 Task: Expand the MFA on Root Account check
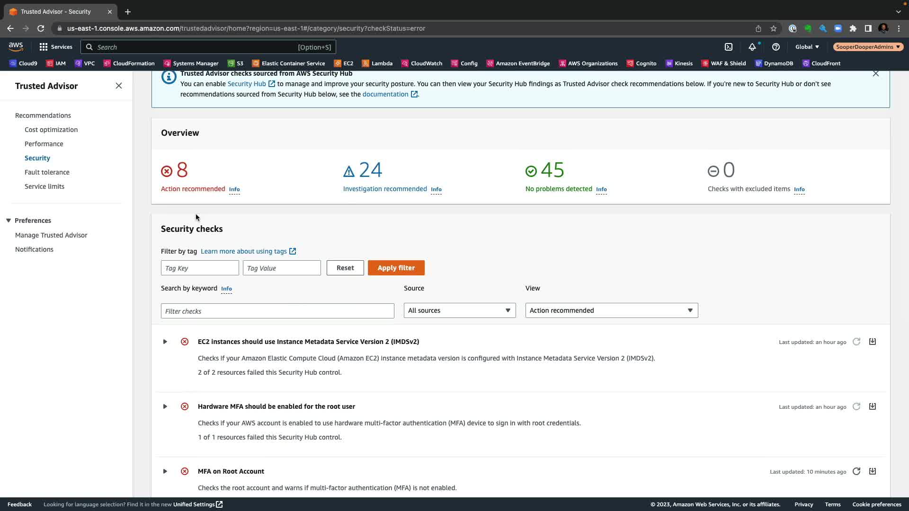pos(165,471)
